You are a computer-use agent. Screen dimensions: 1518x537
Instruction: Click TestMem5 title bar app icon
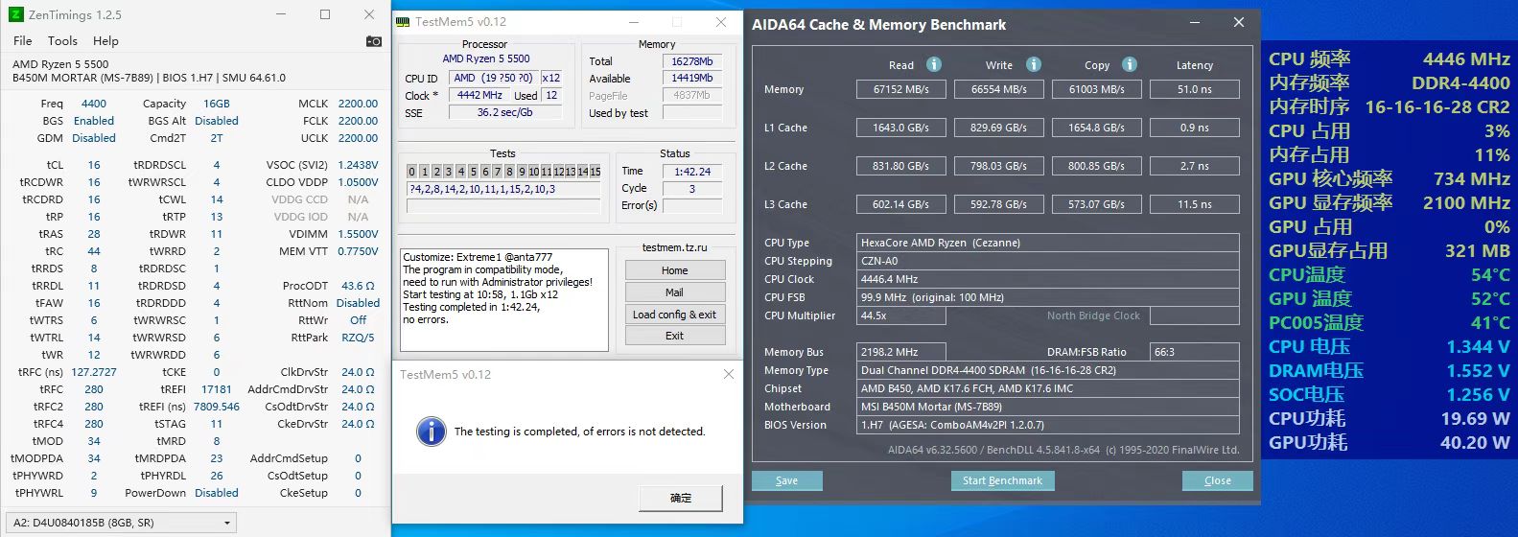point(404,21)
